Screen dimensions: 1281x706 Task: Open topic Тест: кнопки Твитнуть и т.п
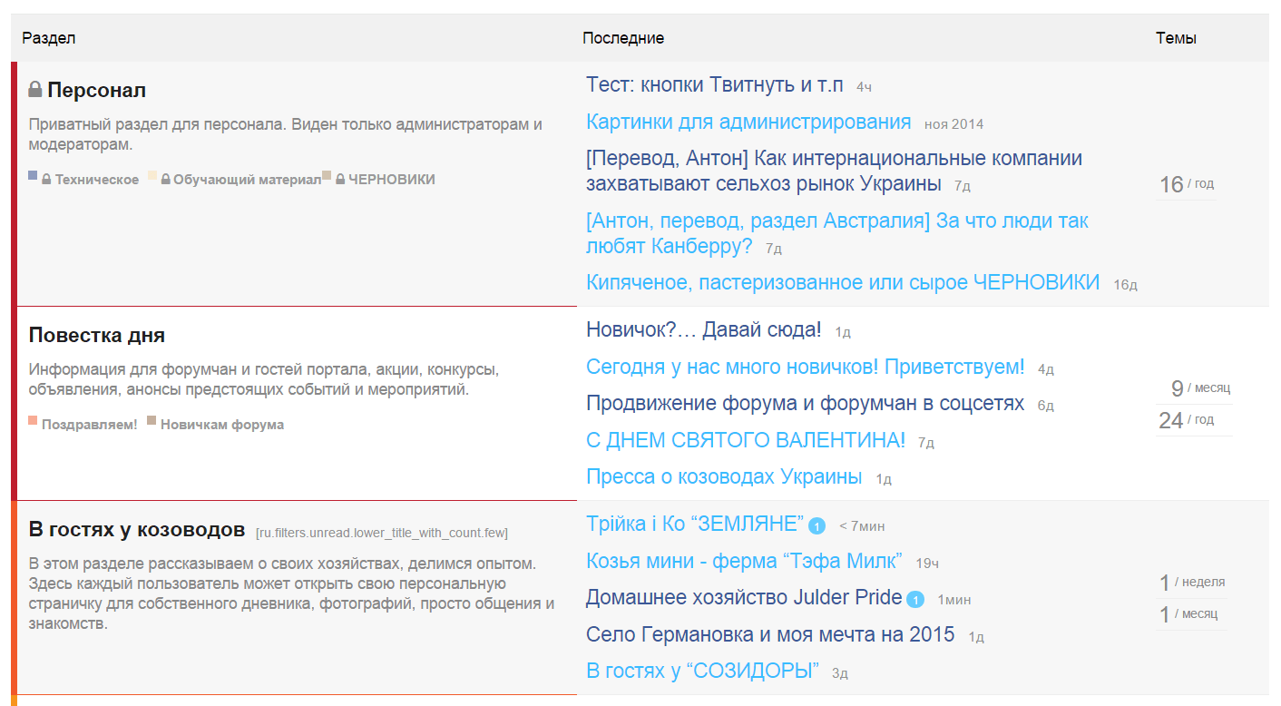pyautogui.click(x=714, y=85)
